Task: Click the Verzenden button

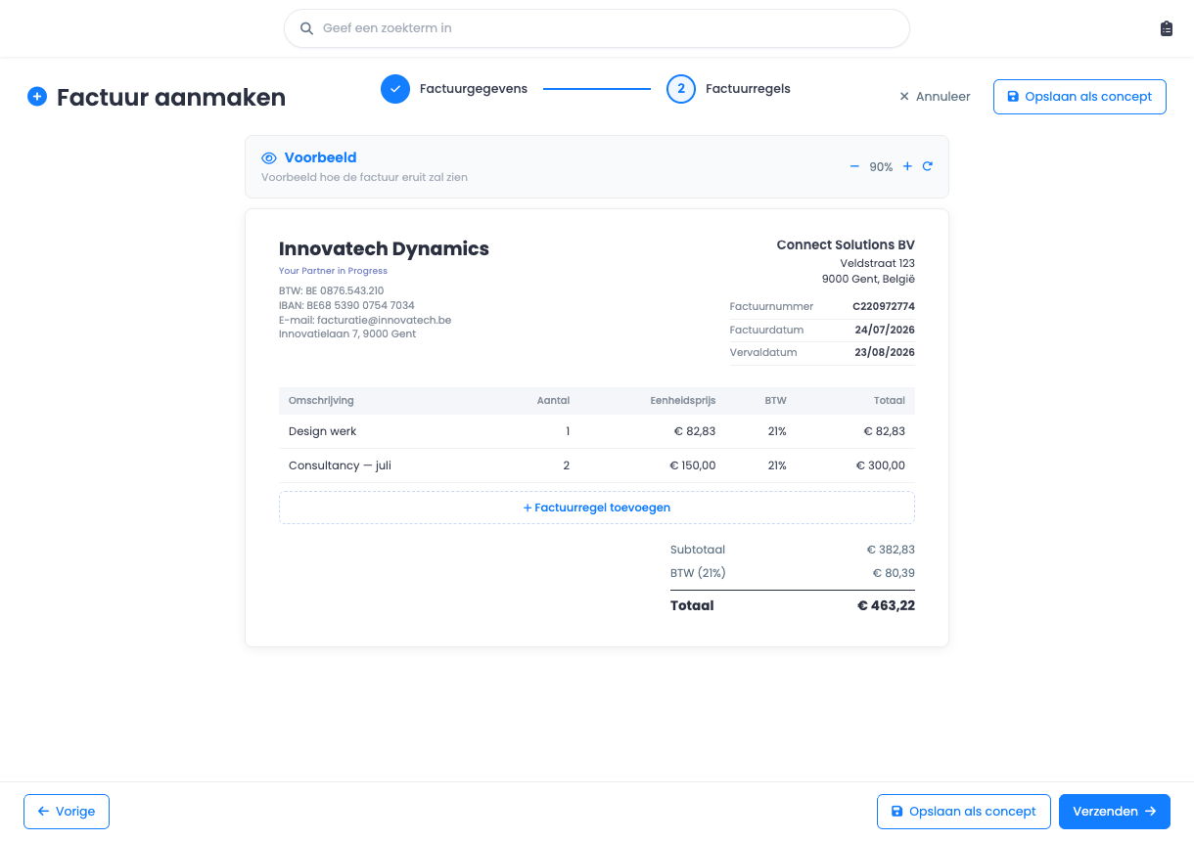Action: coord(1115,812)
